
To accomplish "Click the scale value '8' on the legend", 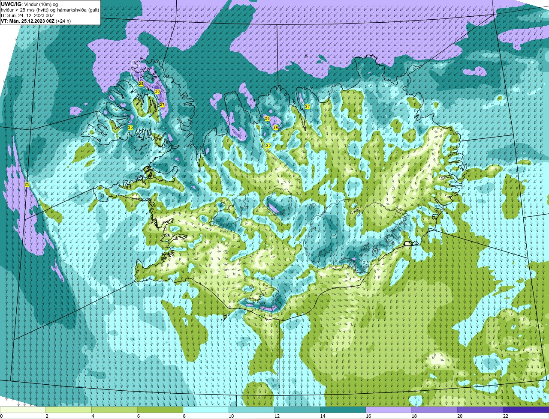I will coord(184,416).
